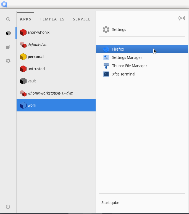Select the qubes cube sidebar icon
This screenshot has height=214, width=189.
8,33
